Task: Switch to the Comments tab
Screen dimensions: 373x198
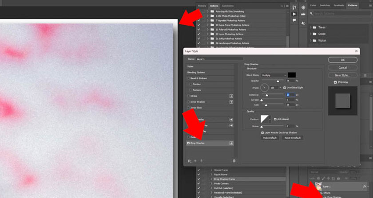Action: (228, 6)
